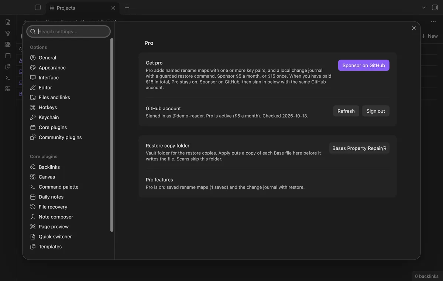The width and height of the screenshot is (443, 281).
Task: Click Sponsor on GitHub button
Action: [364, 65]
